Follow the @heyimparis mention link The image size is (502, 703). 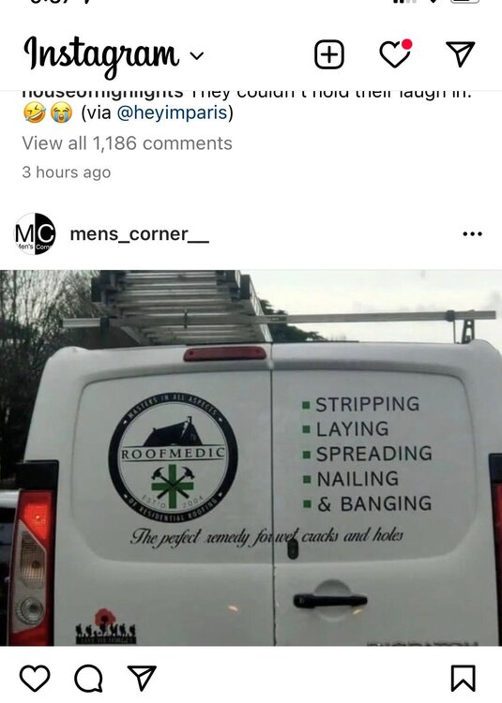click(x=173, y=112)
